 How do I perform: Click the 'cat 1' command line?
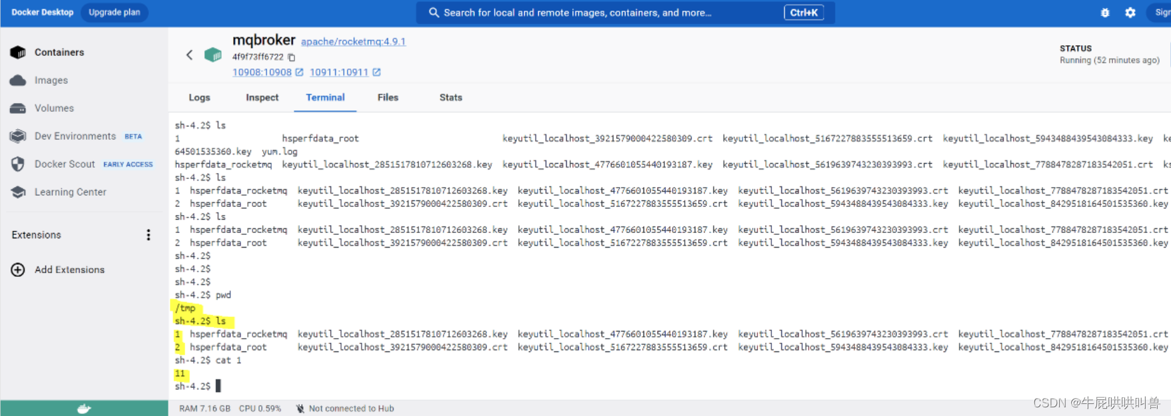point(208,360)
